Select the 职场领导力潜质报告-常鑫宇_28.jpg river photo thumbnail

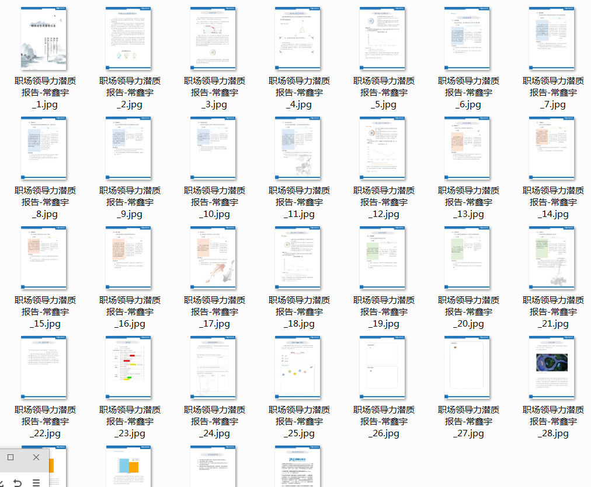(x=552, y=367)
